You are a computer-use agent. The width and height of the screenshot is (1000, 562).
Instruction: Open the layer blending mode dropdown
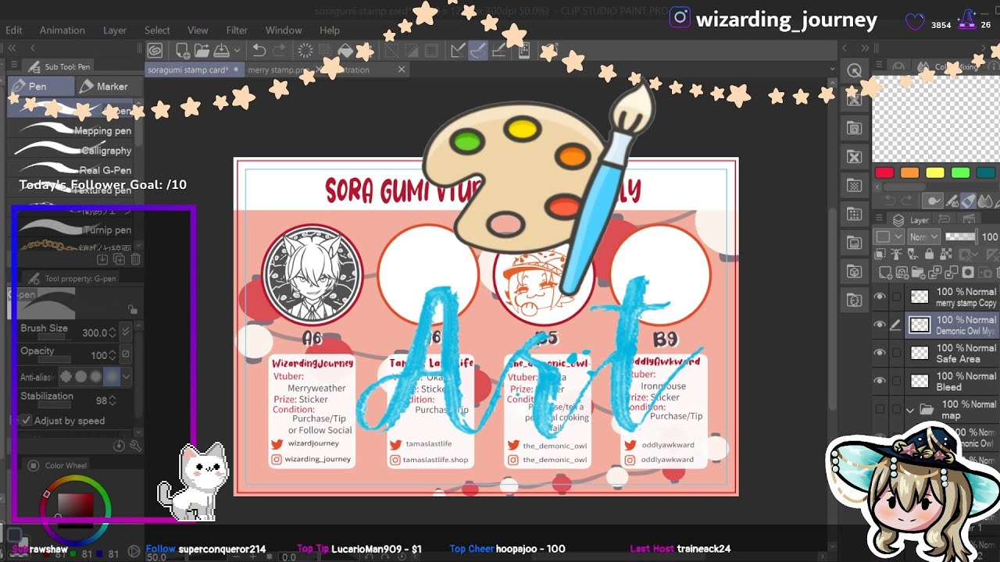click(924, 237)
